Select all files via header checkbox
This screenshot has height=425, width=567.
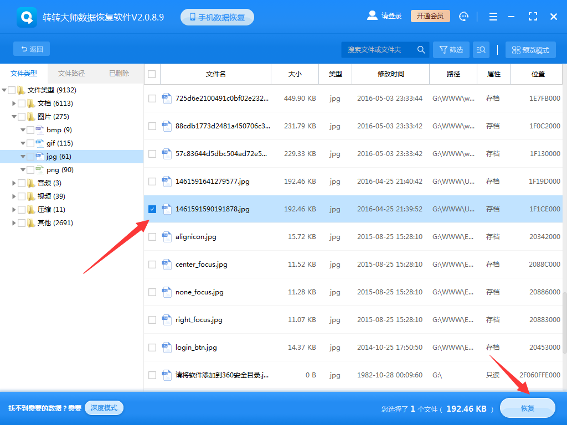[152, 74]
